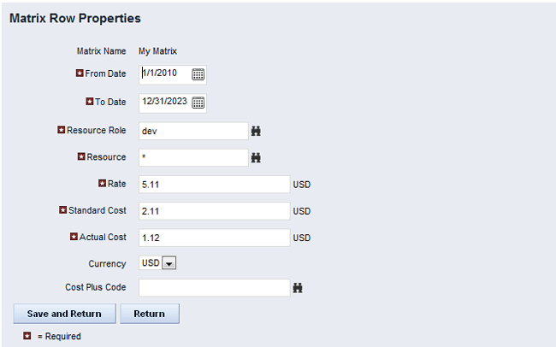Viewport: 556px width, 347px height.
Task: Open the To Date calendar picker
Action: (198, 103)
